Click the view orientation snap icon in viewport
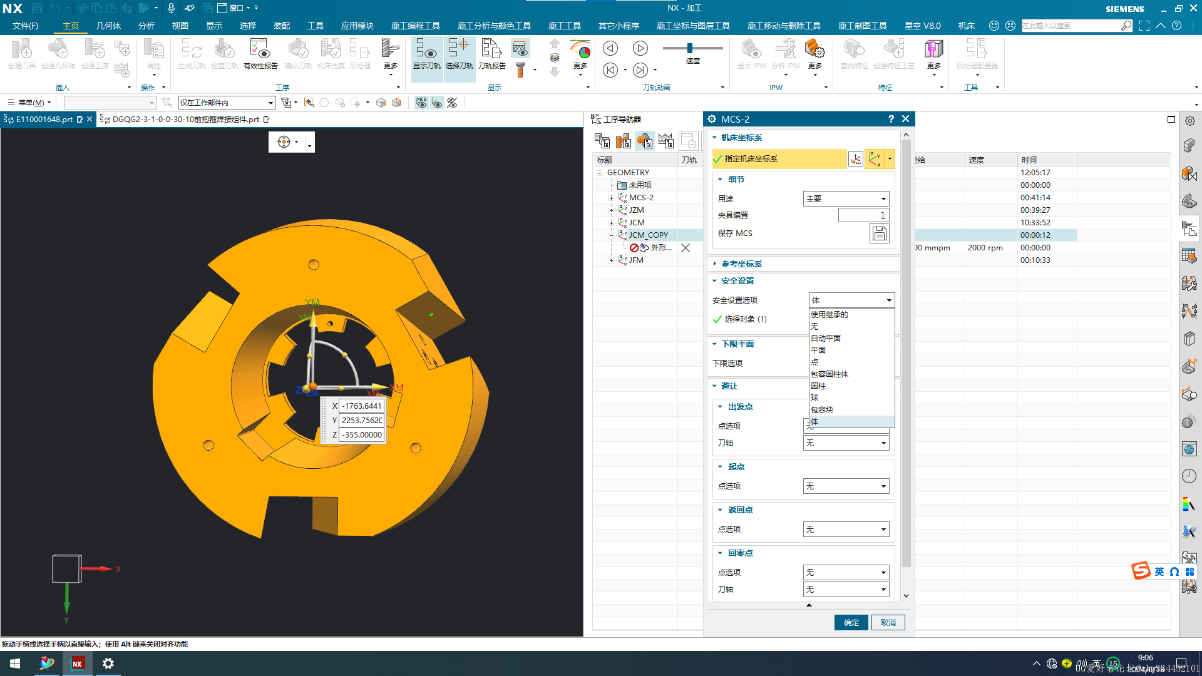Screen dimensions: 1202x676 click(x=284, y=142)
